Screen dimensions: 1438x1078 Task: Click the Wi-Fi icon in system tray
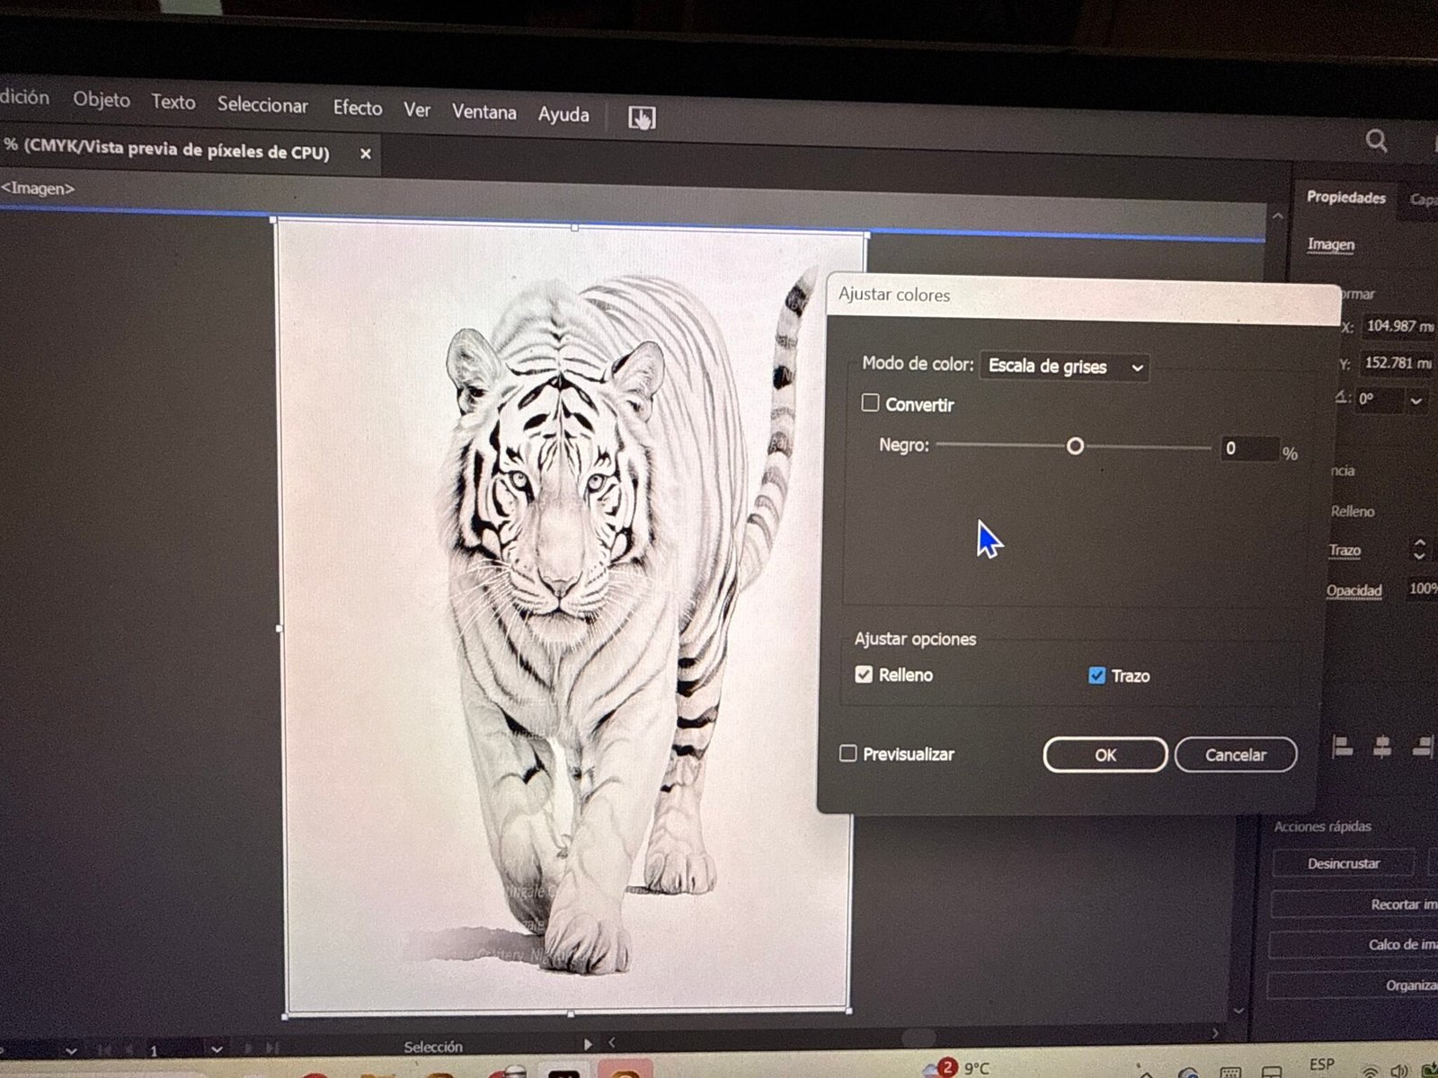pyautogui.click(x=1370, y=1070)
